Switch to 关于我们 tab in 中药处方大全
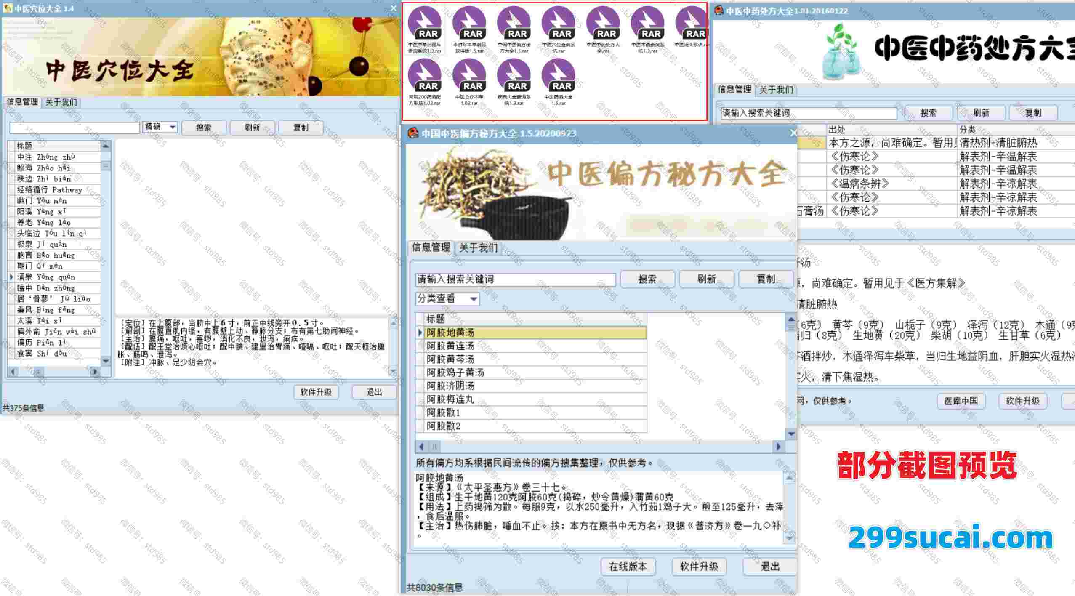The image size is (1075, 596). [776, 90]
